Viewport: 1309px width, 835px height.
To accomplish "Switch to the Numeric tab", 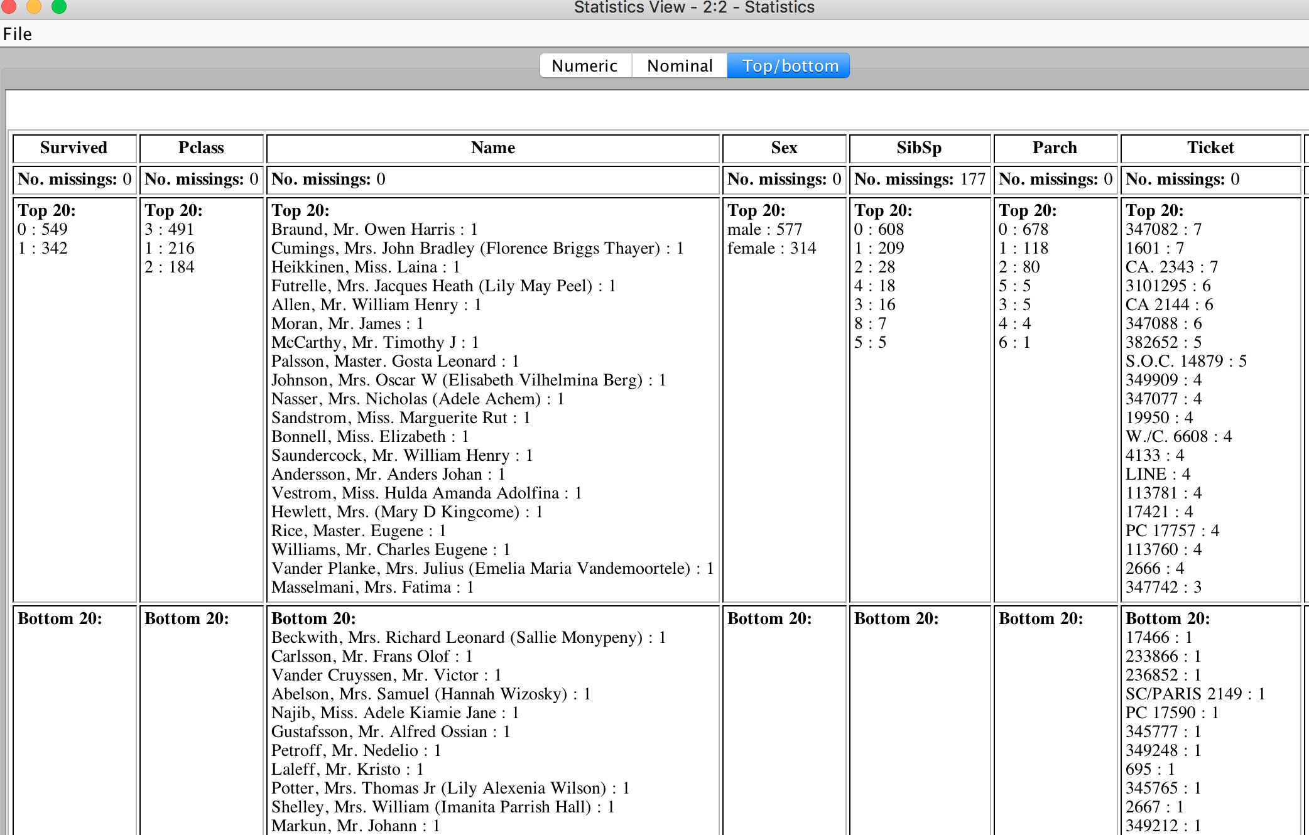I will (x=585, y=66).
